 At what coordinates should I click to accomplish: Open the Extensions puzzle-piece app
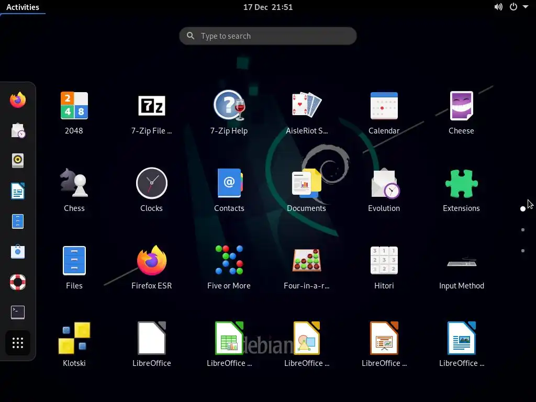(x=462, y=184)
